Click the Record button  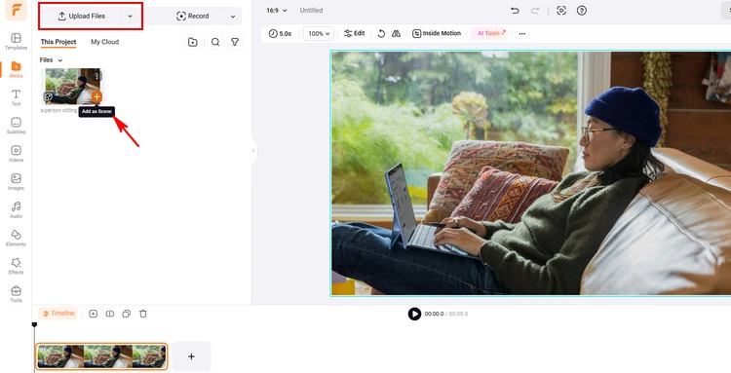pos(193,17)
